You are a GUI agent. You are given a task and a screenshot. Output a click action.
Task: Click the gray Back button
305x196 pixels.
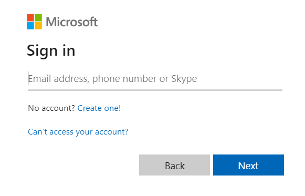coord(174,165)
